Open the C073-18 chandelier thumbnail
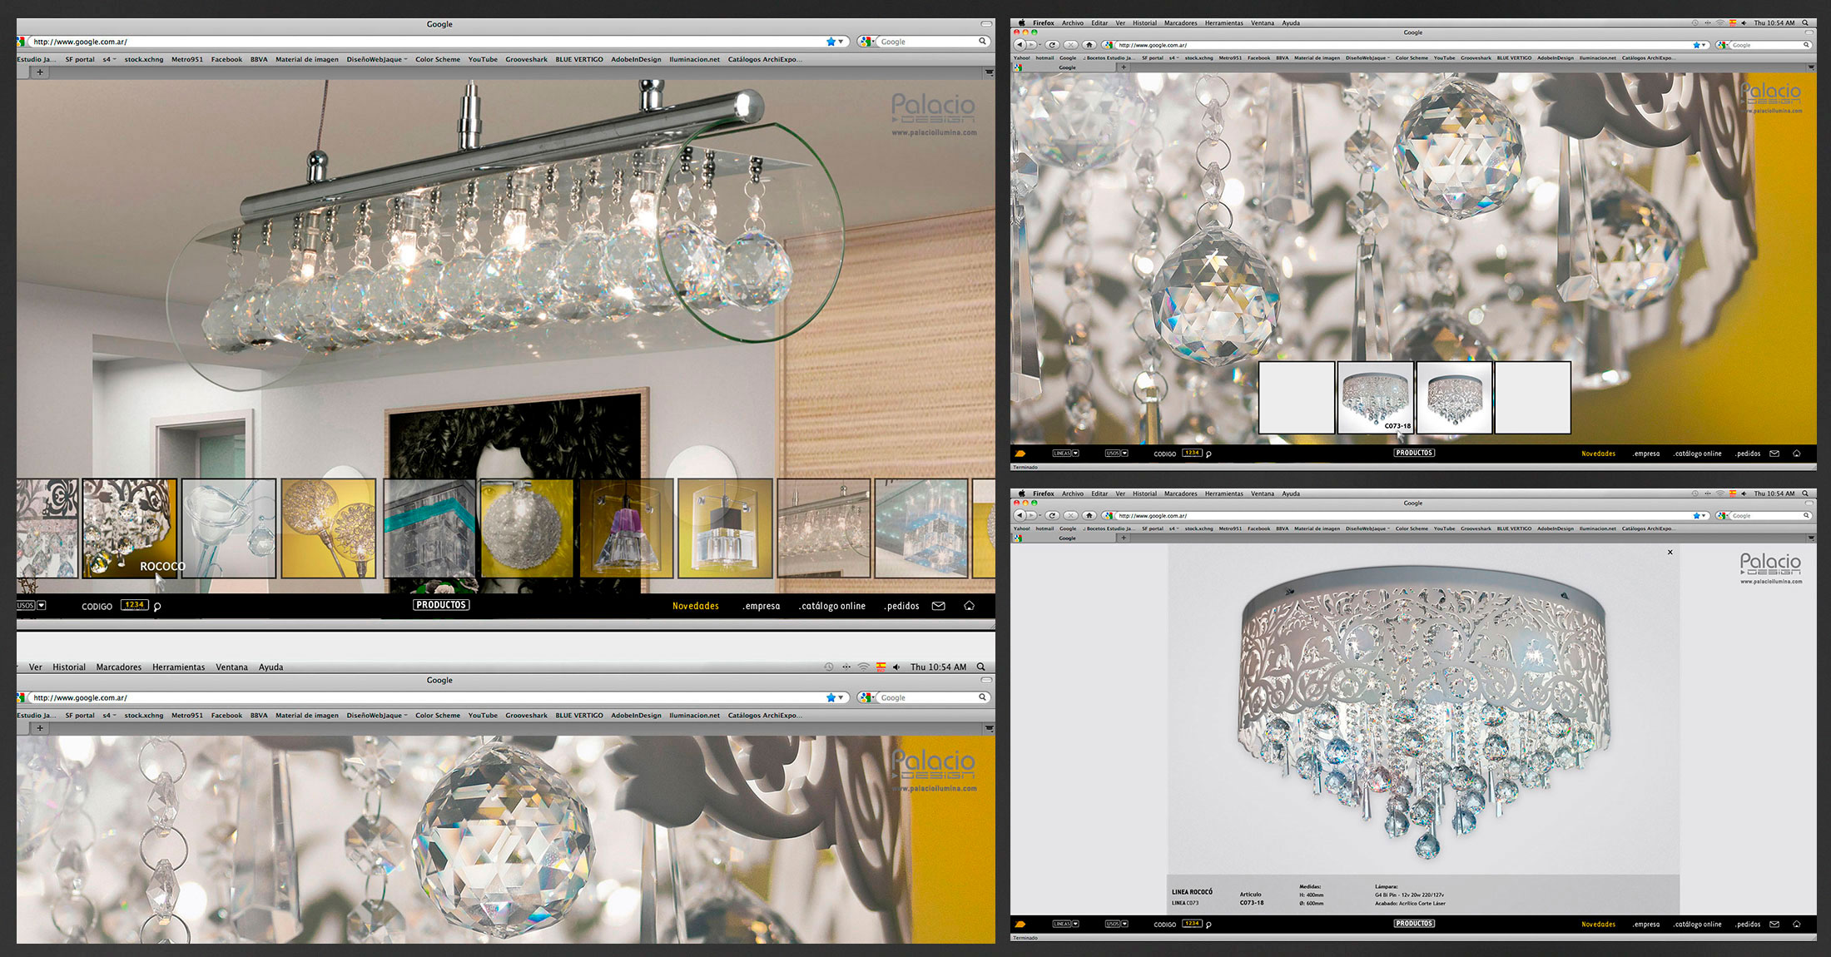 [1375, 398]
